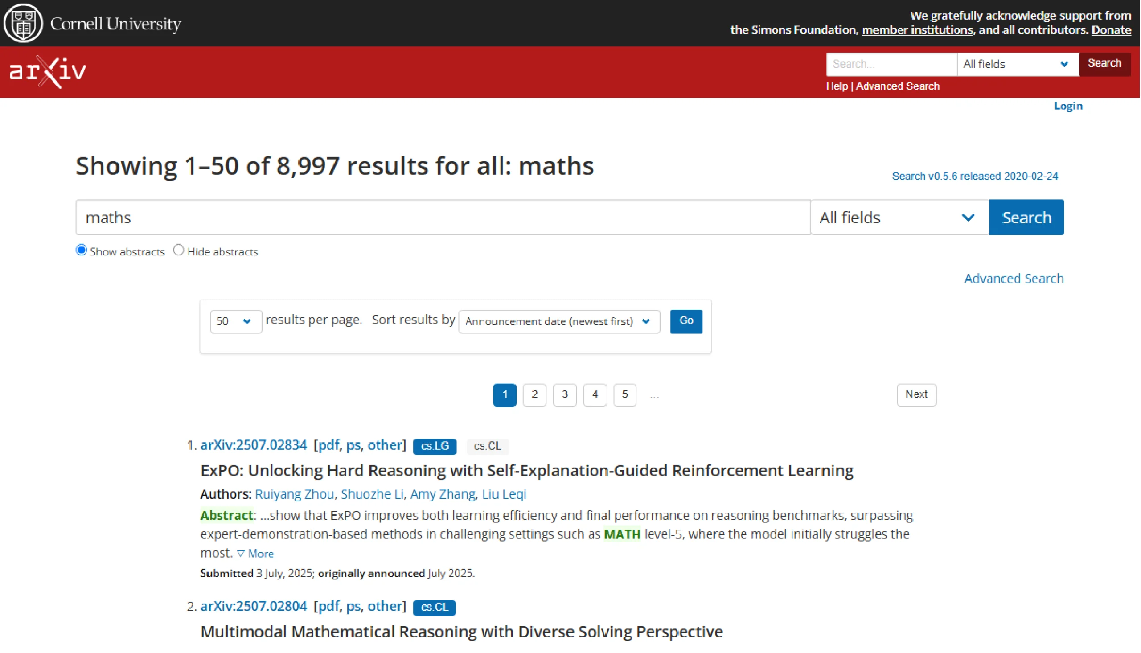Click the Next pagination button
Image resolution: width=1141 pixels, height=653 pixels.
(x=916, y=395)
